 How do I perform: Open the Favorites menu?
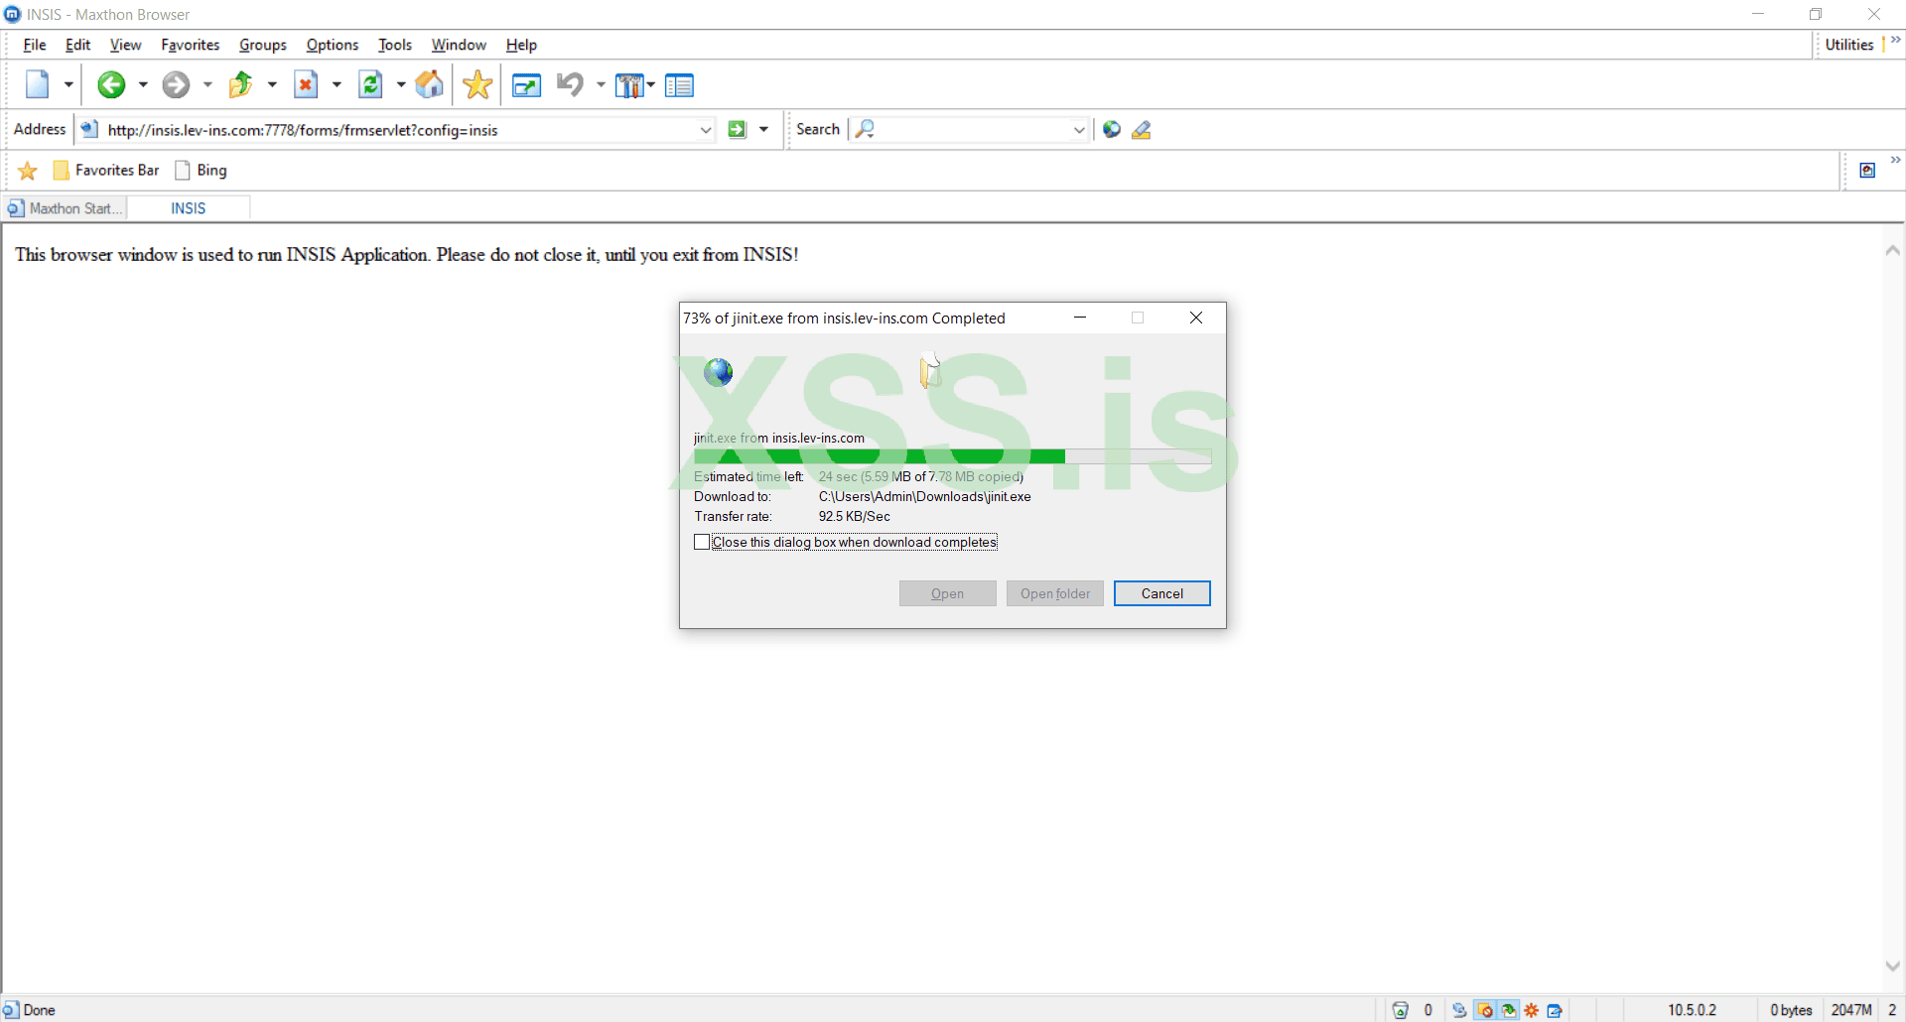tap(191, 45)
